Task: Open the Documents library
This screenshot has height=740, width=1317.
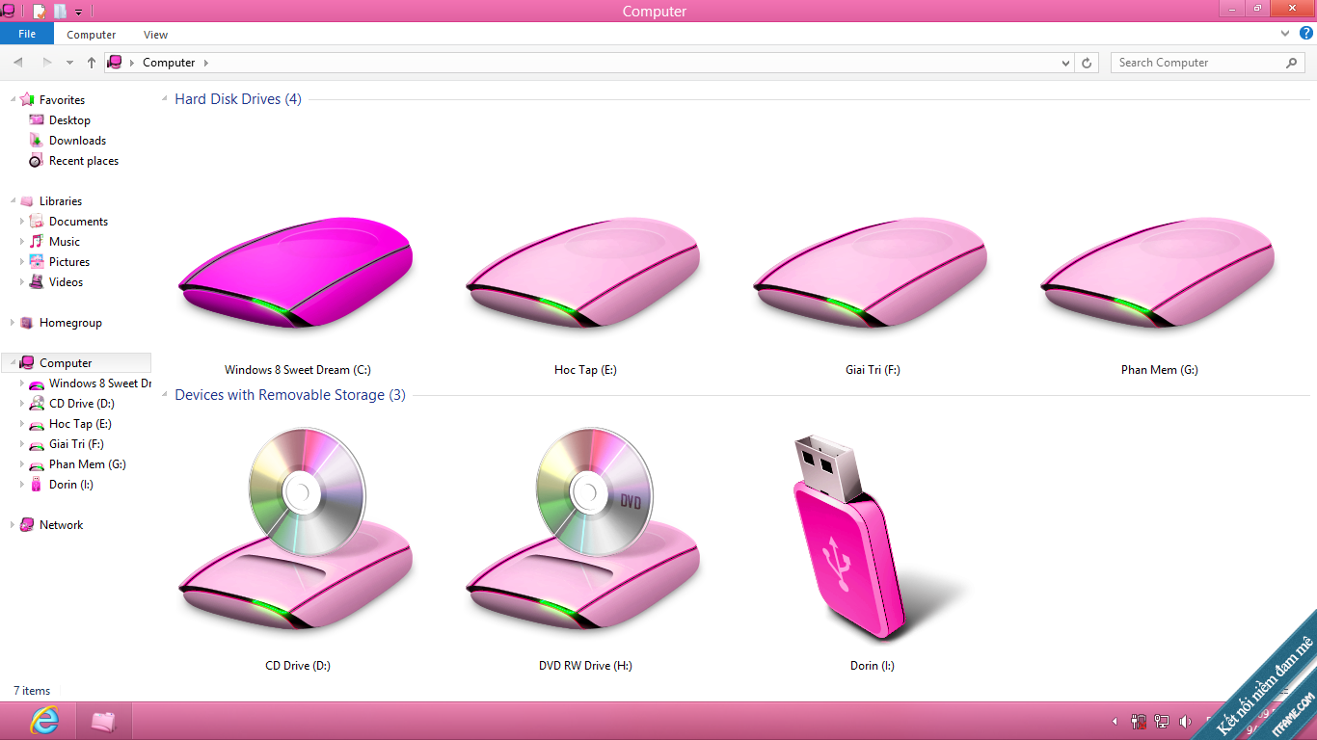Action: click(x=78, y=222)
